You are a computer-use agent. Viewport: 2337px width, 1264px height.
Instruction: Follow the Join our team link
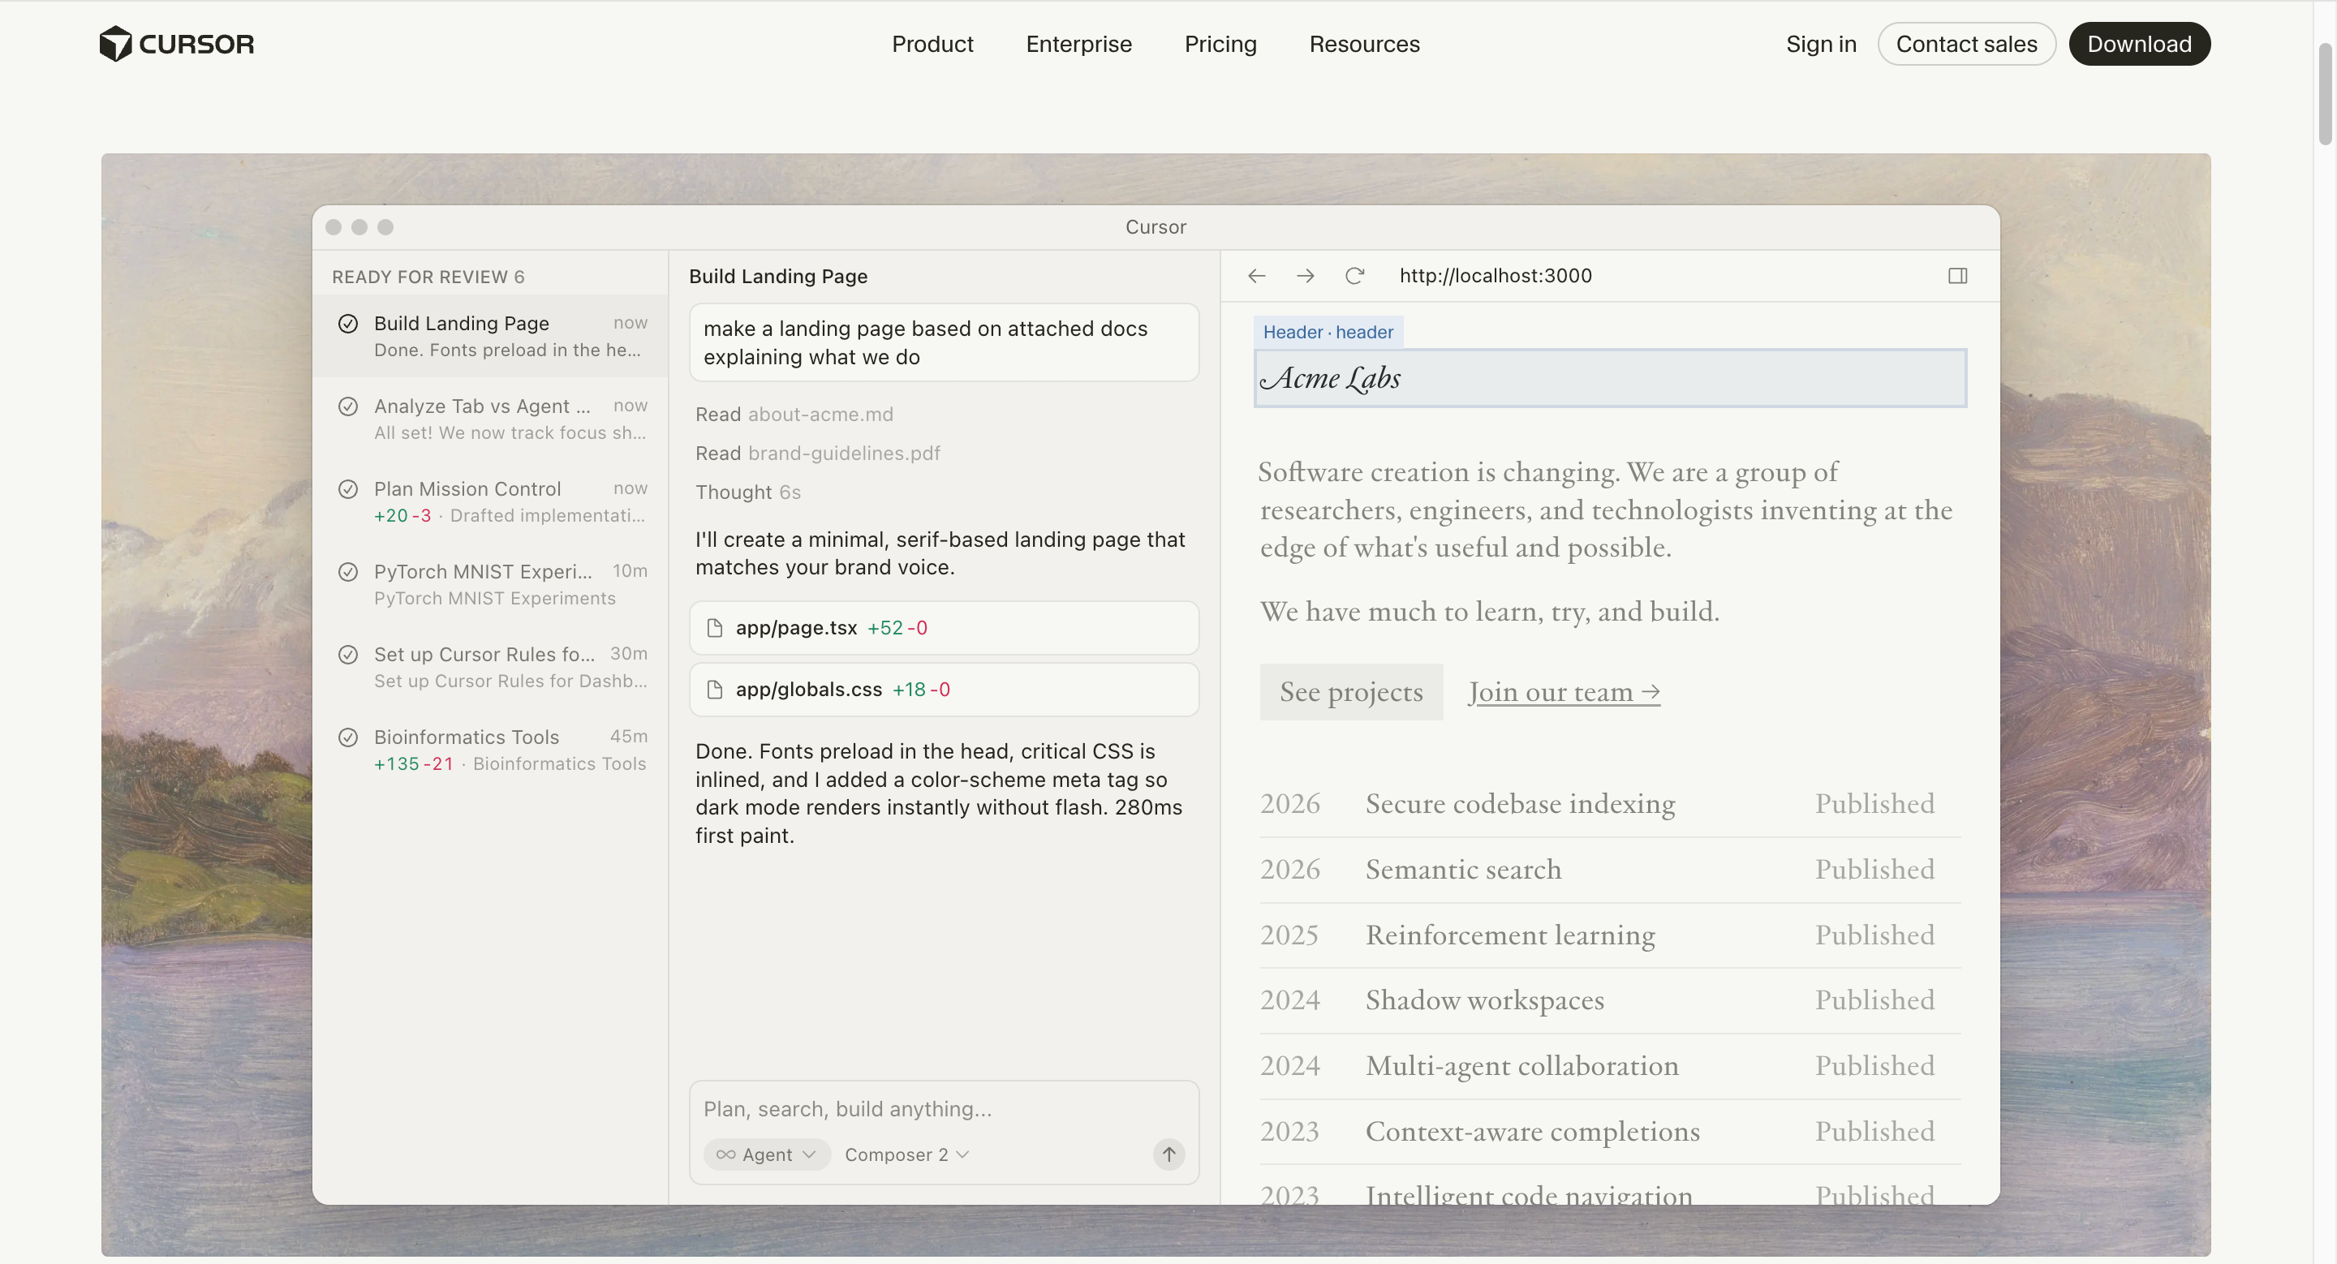(x=1563, y=692)
